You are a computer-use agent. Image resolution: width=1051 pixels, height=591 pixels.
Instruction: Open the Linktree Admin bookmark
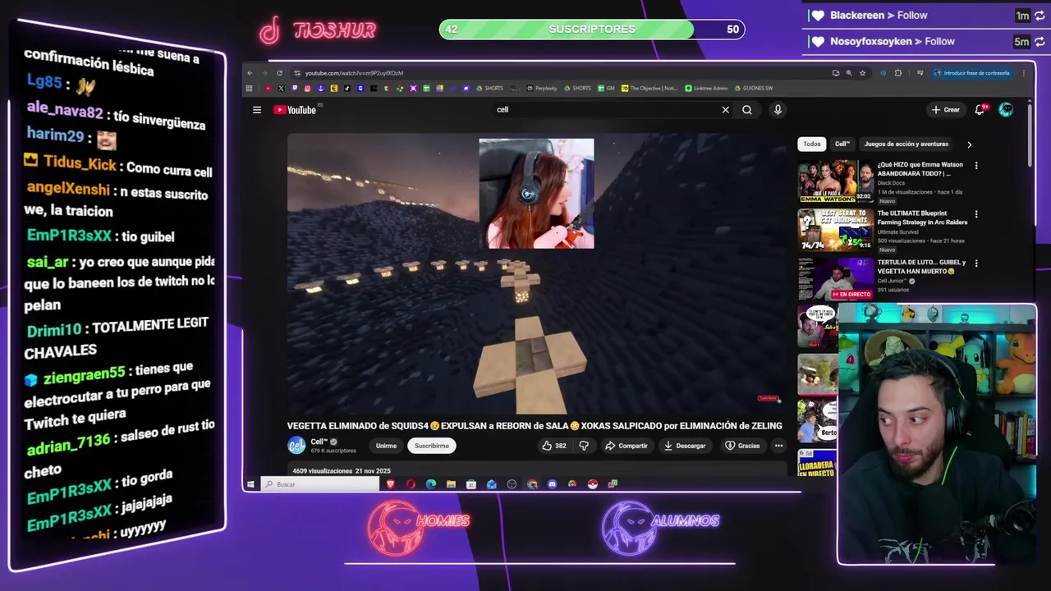pyautogui.click(x=706, y=88)
